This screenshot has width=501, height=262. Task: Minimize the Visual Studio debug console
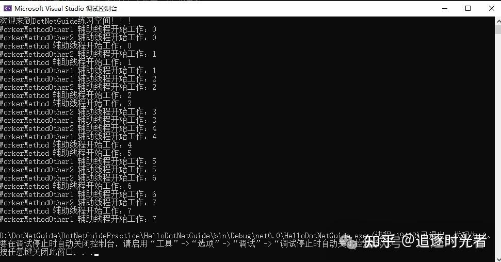click(x=444, y=9)
